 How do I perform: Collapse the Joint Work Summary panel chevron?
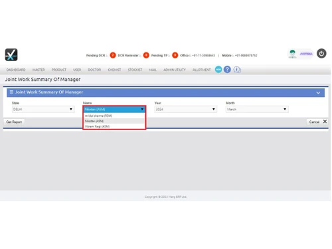coord(318,93)
